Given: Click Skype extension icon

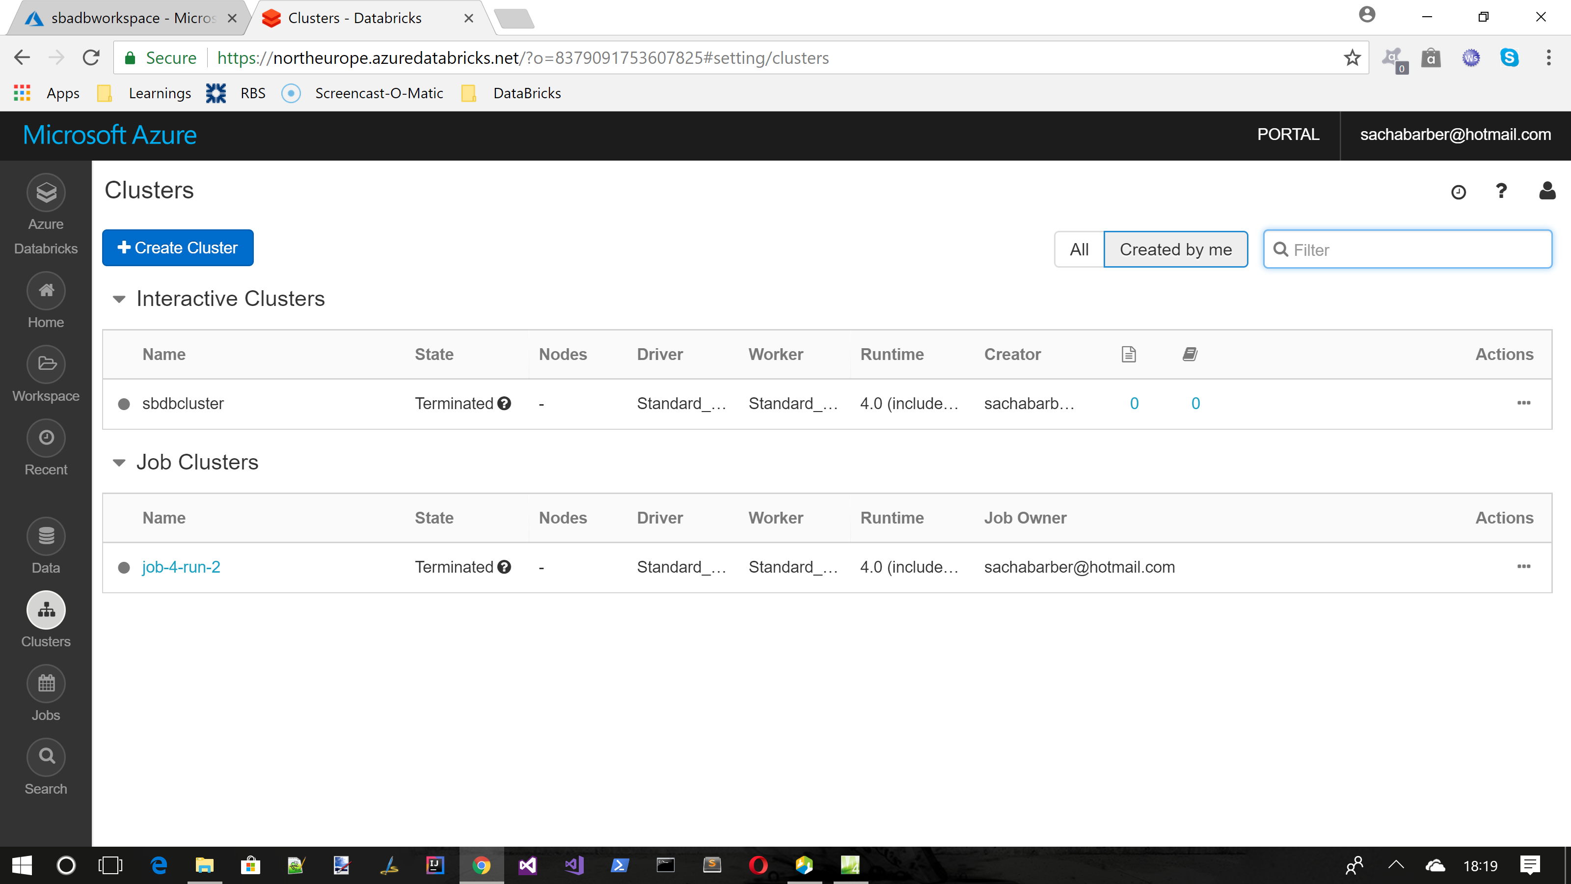Looking at the screenshot, I should tap(1510, 58).
